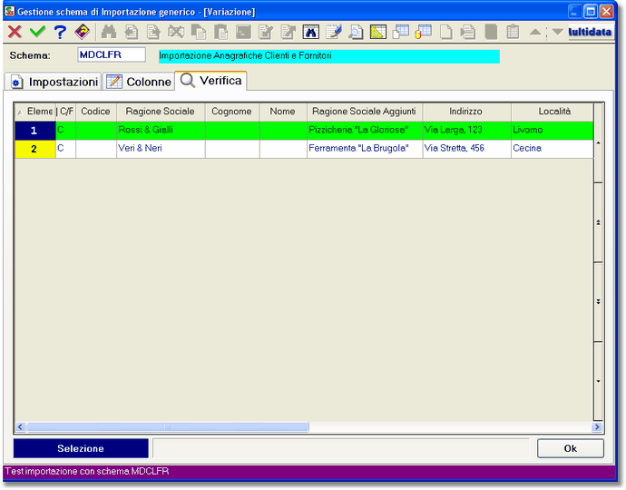Click the binoculars-over-table find icon
Image resolution: width=626 pixels, height=490 pixels.
tap(310, 32)
